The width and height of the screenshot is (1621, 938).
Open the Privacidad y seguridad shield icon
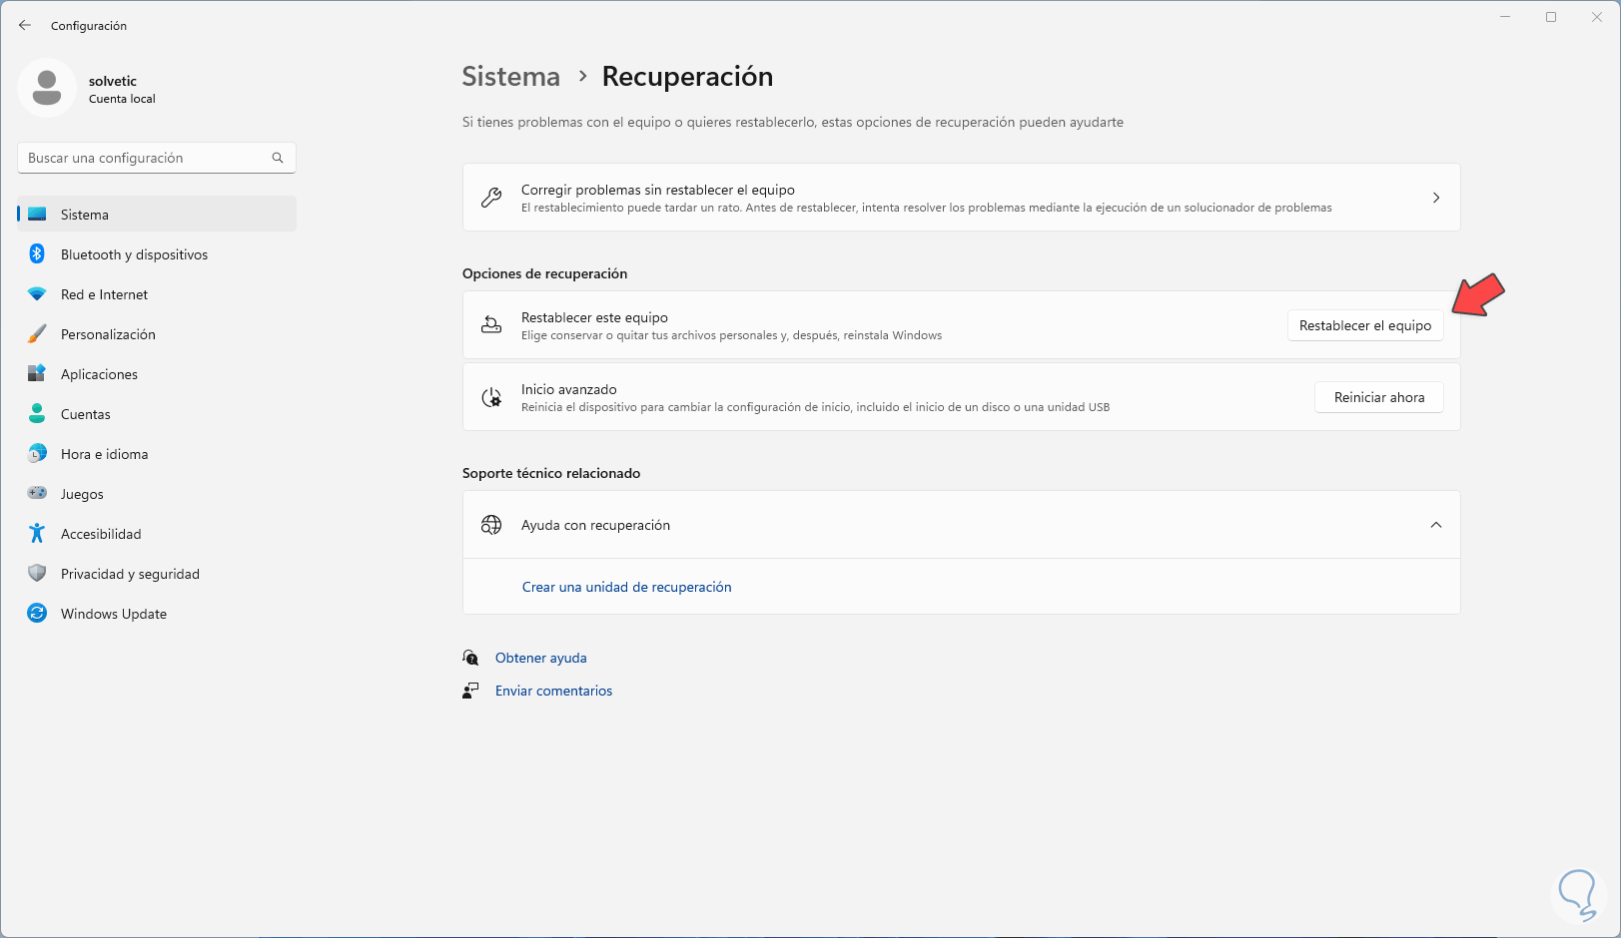[37, 574]
